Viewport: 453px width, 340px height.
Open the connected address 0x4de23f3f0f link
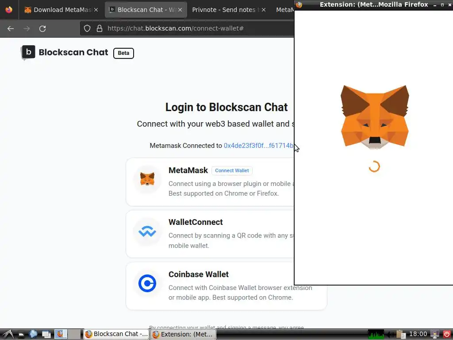[258, 146]
